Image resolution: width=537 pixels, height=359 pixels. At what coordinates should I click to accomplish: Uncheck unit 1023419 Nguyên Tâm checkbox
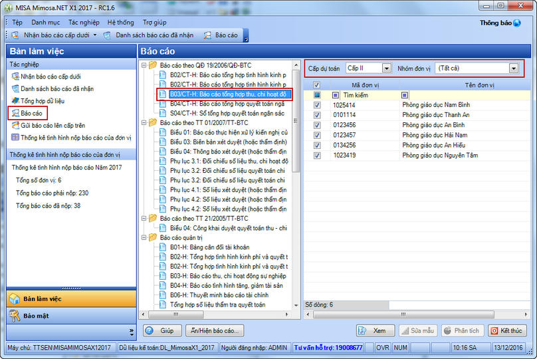tap(317, 155)
